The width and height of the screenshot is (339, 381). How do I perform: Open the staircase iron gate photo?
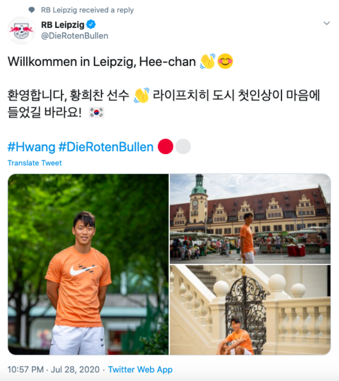pos(250,310)
